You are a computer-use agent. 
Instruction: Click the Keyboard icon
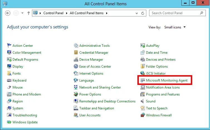click(x=9, y=80)
